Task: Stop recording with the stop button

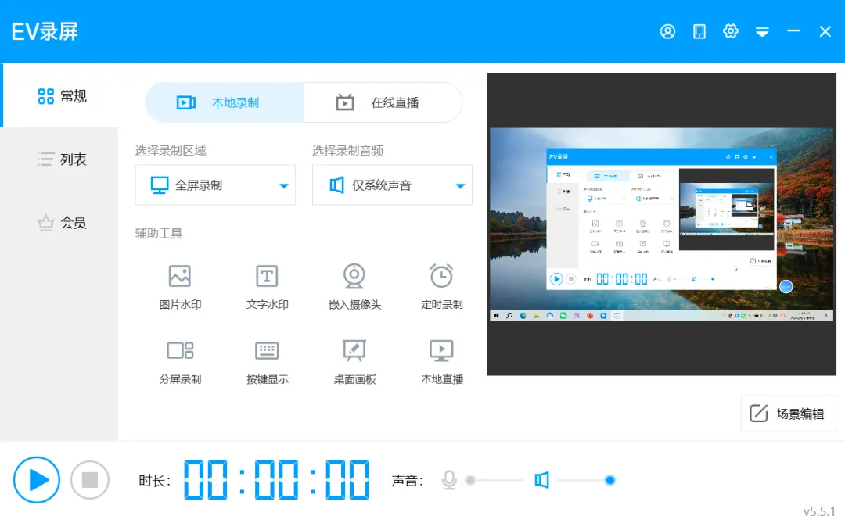Action: click(89, 480)
